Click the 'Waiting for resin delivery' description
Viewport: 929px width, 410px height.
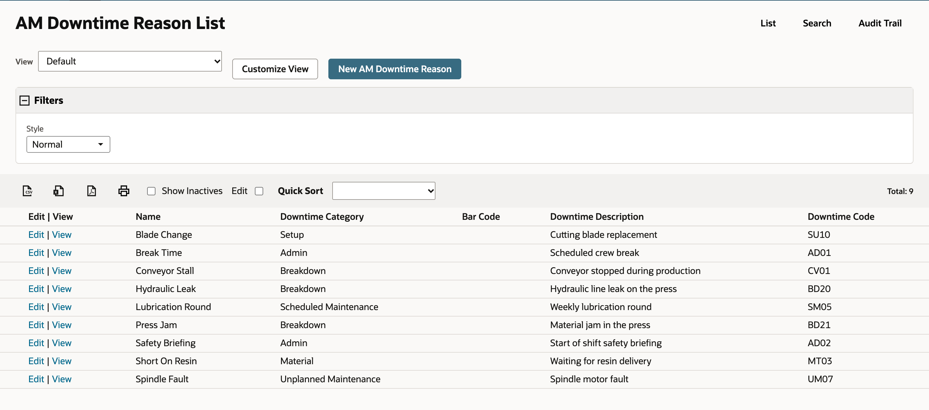pyautogui.click(x=600, y=361)
